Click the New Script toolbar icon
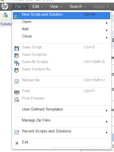This screenshot has height=152, width=114. tap(5, 15)
